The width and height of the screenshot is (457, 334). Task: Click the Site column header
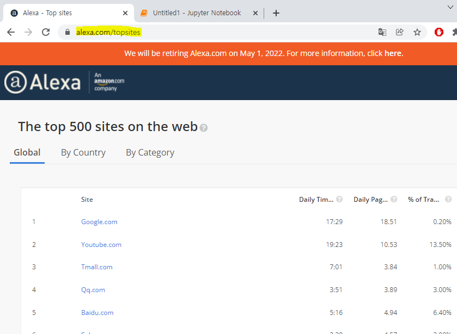coord(87,200)
